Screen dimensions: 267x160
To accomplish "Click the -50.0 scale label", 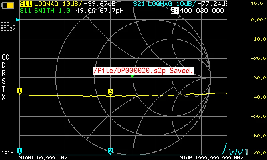I will (x=258, y=116).
